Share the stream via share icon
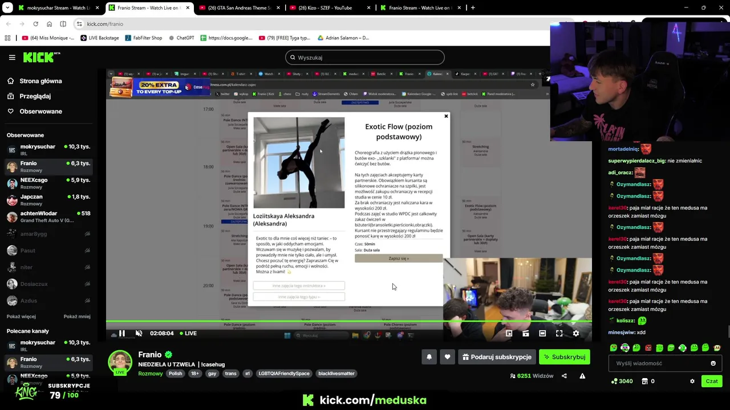The image size is (730, 410). (564, 376)
